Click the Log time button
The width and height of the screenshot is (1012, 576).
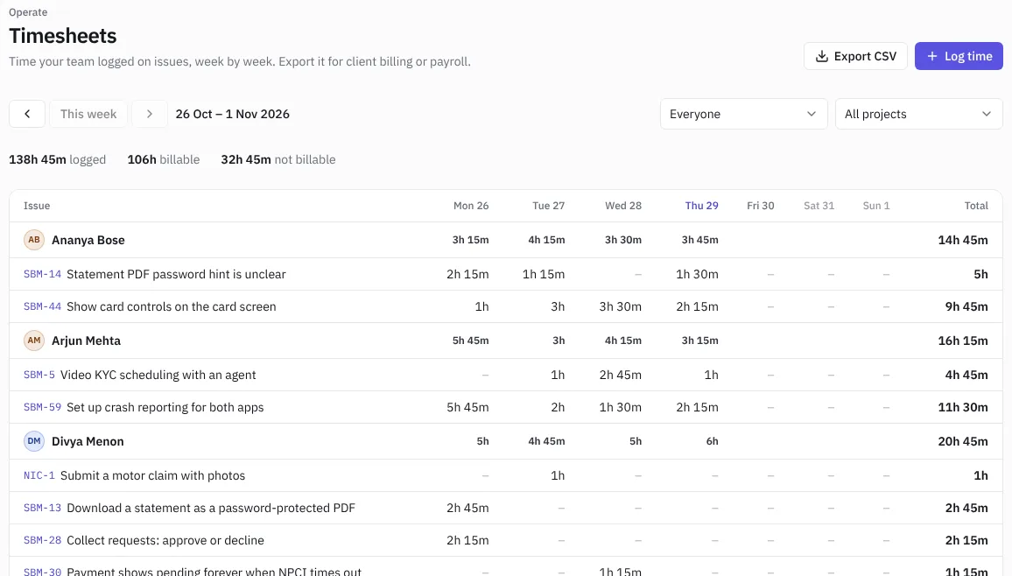tap(959, 56)
